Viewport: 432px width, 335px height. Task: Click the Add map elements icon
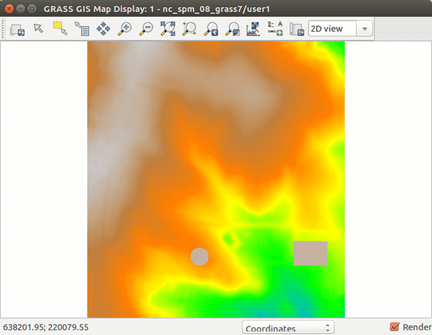pyautogui.click(x=274, y=30)
